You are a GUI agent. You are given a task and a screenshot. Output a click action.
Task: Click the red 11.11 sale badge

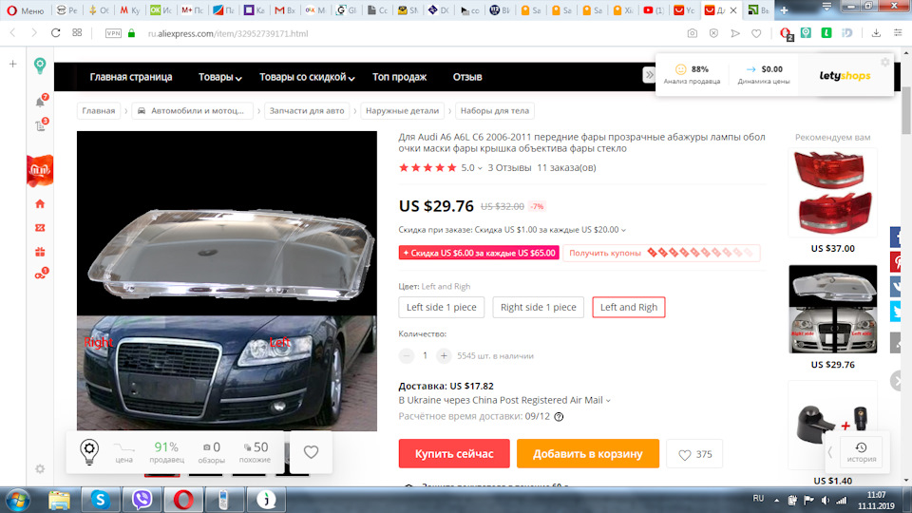tap(40, 170)
